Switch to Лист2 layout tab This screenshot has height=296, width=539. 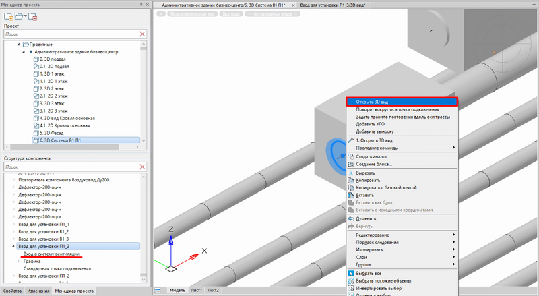click(213, 290)
